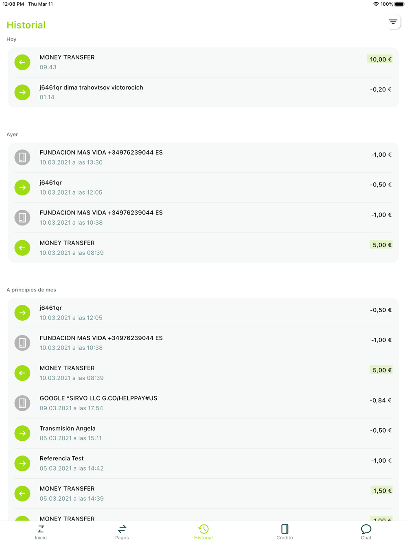Open the filter icon at top right

393,22
